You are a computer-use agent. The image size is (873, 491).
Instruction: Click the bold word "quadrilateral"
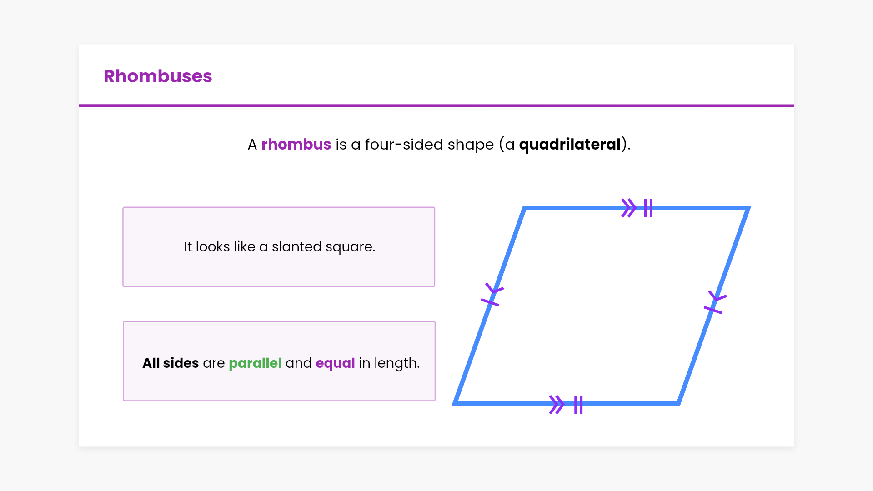pyautogui.click(x=570, y=145)
